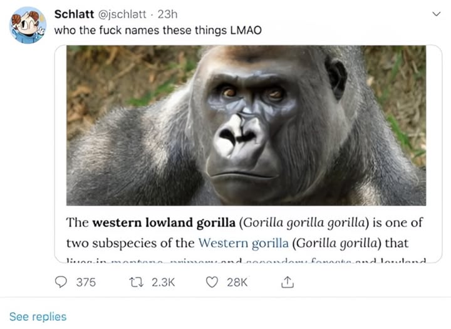The image size is (451, 329).
Task: Like the tweet with the heart icon
Action: click(211, 283)
